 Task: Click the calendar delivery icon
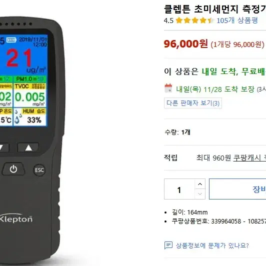168,88
